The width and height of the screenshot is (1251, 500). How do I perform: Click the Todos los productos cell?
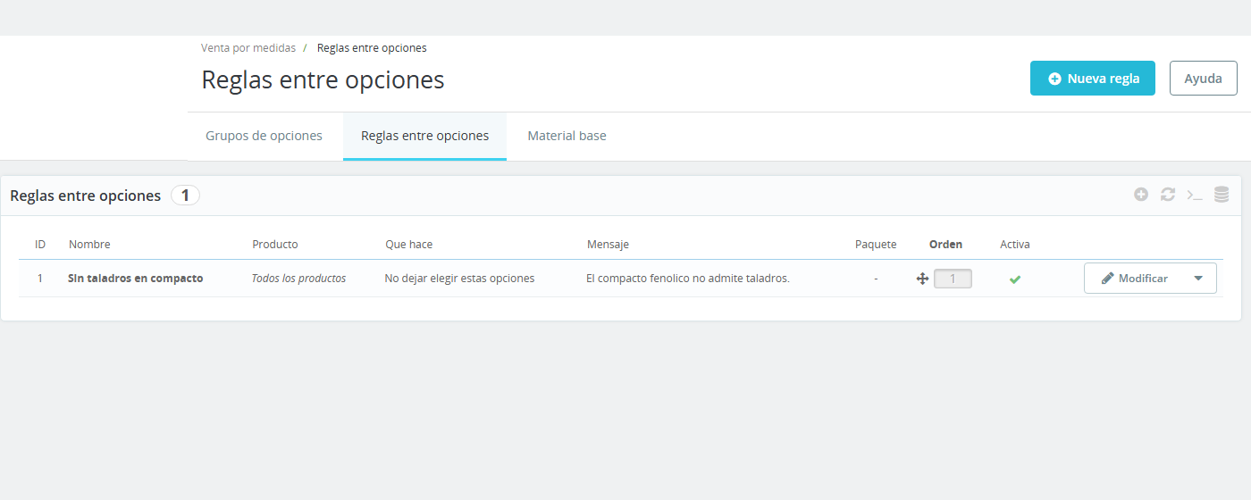(x=298, y=279)
